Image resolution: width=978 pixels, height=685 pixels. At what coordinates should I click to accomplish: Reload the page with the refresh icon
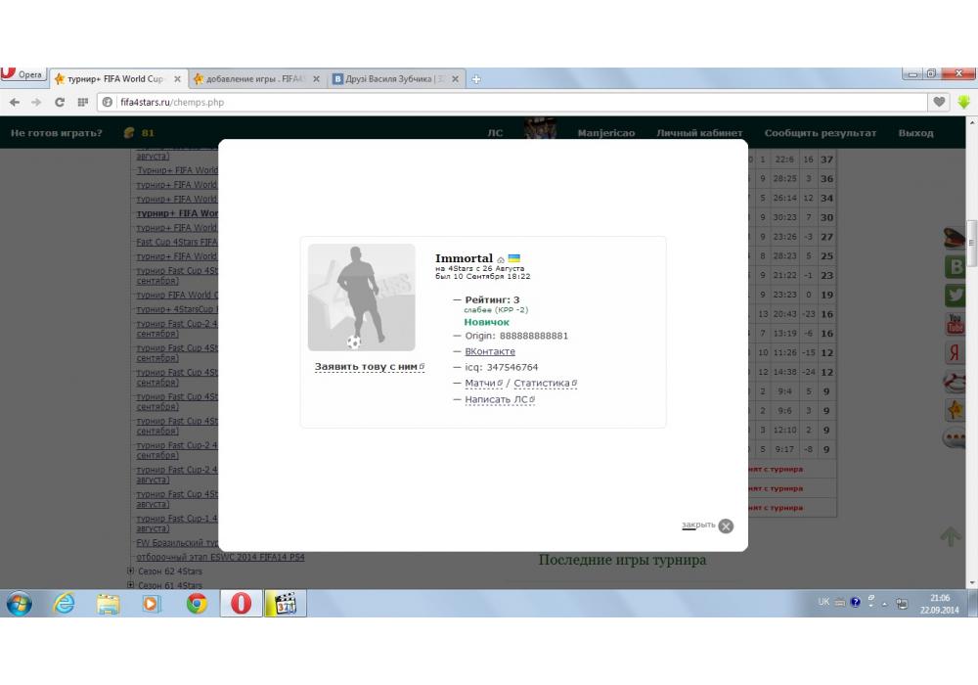(60, 102)
